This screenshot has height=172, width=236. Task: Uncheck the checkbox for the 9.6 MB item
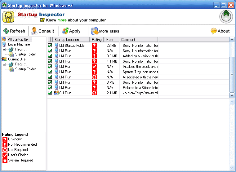coord(50,56)
